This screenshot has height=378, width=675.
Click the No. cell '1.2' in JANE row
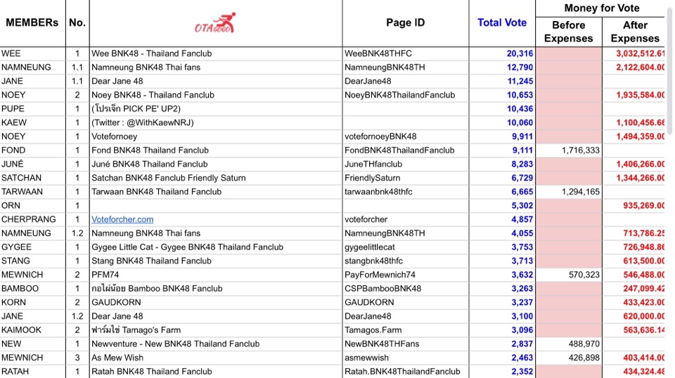pos(77,316)
